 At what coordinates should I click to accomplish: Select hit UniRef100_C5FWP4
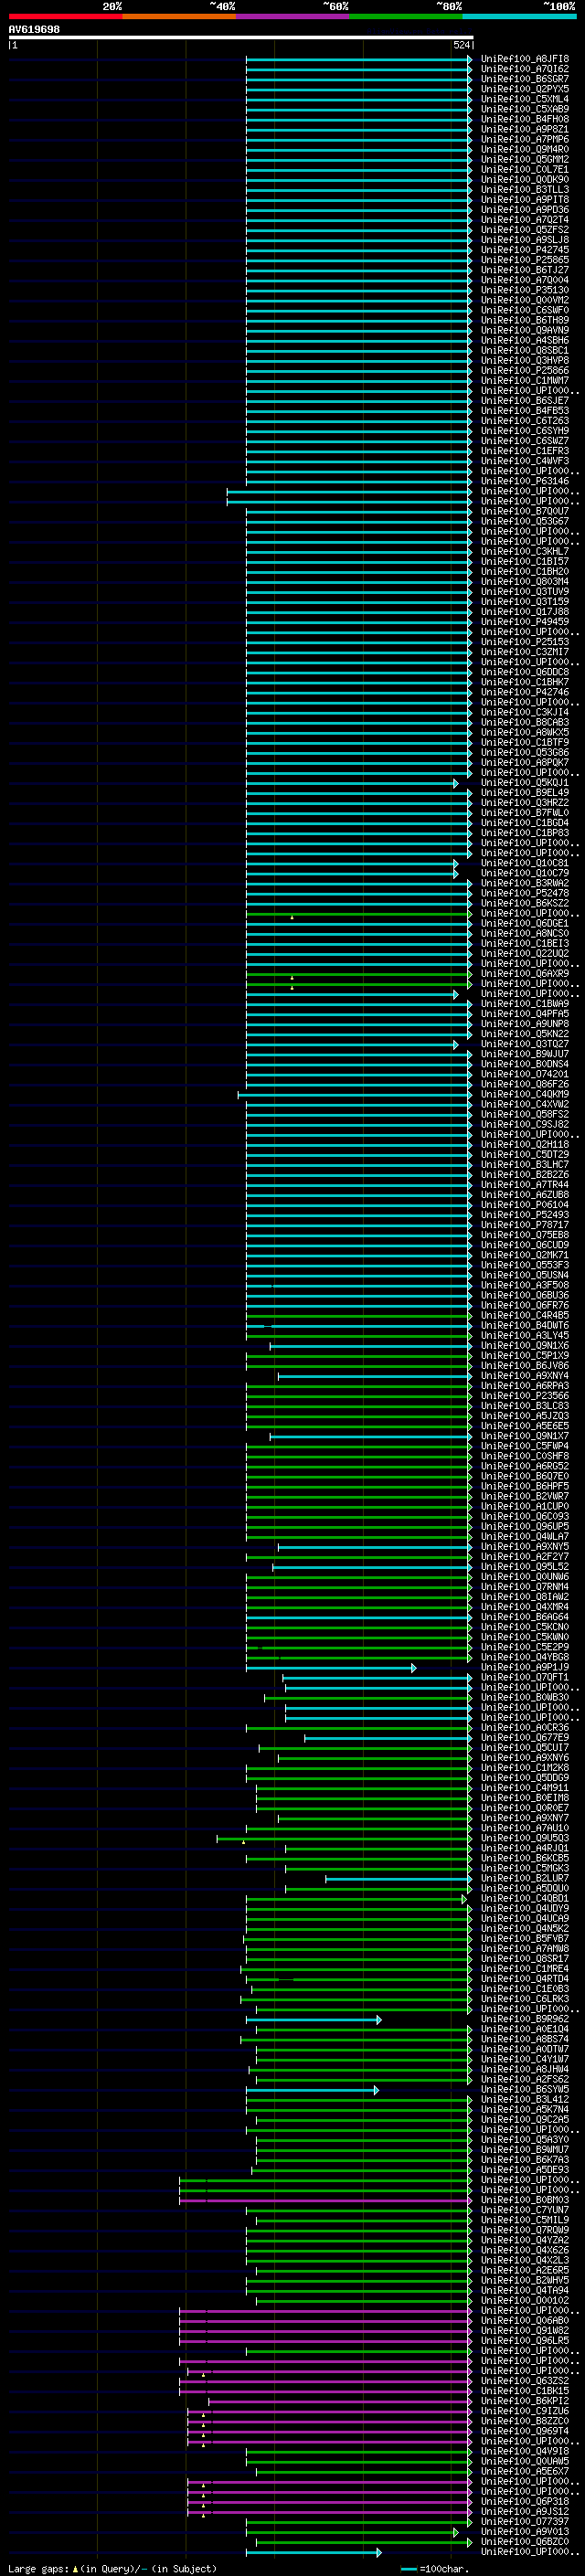(525, 1446)
